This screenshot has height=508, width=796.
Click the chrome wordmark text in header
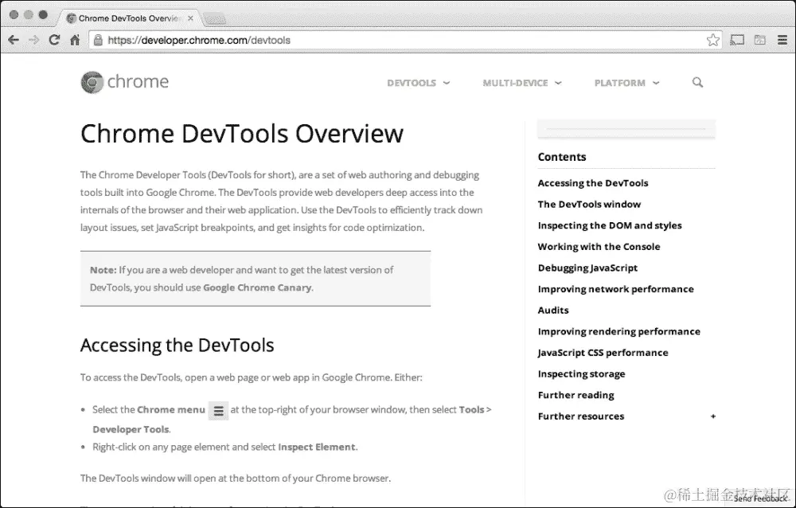click(138, 82)
